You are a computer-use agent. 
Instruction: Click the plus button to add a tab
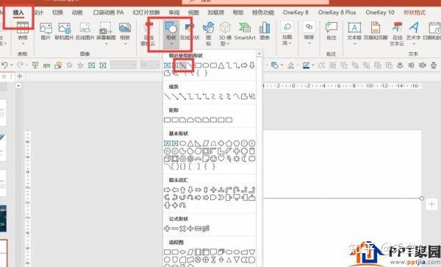pos(20,76)
